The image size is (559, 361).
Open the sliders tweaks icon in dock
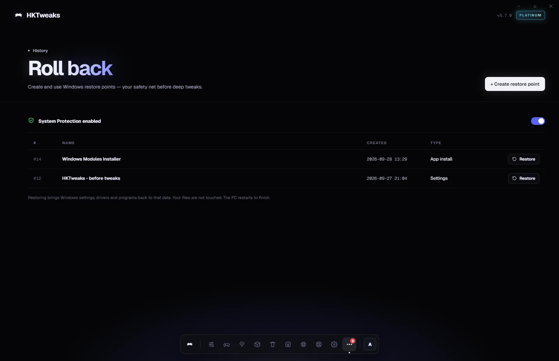click(211, 344)
